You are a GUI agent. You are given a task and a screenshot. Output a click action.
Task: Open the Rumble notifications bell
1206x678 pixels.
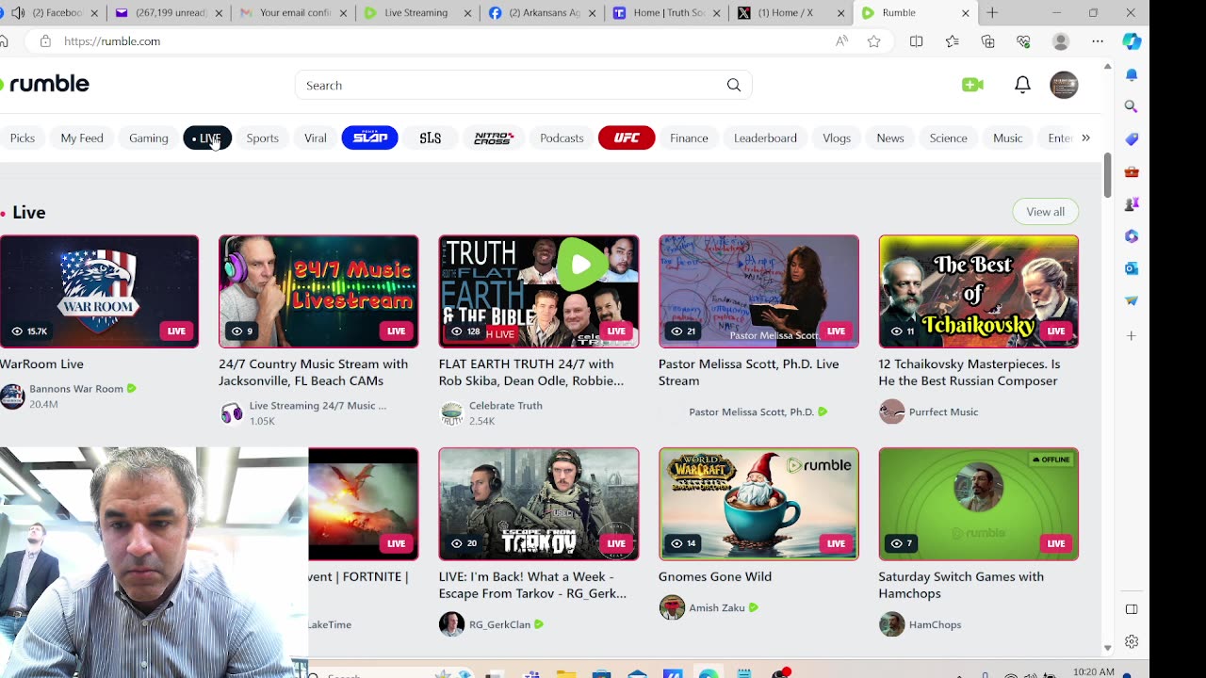point(1022,85)
